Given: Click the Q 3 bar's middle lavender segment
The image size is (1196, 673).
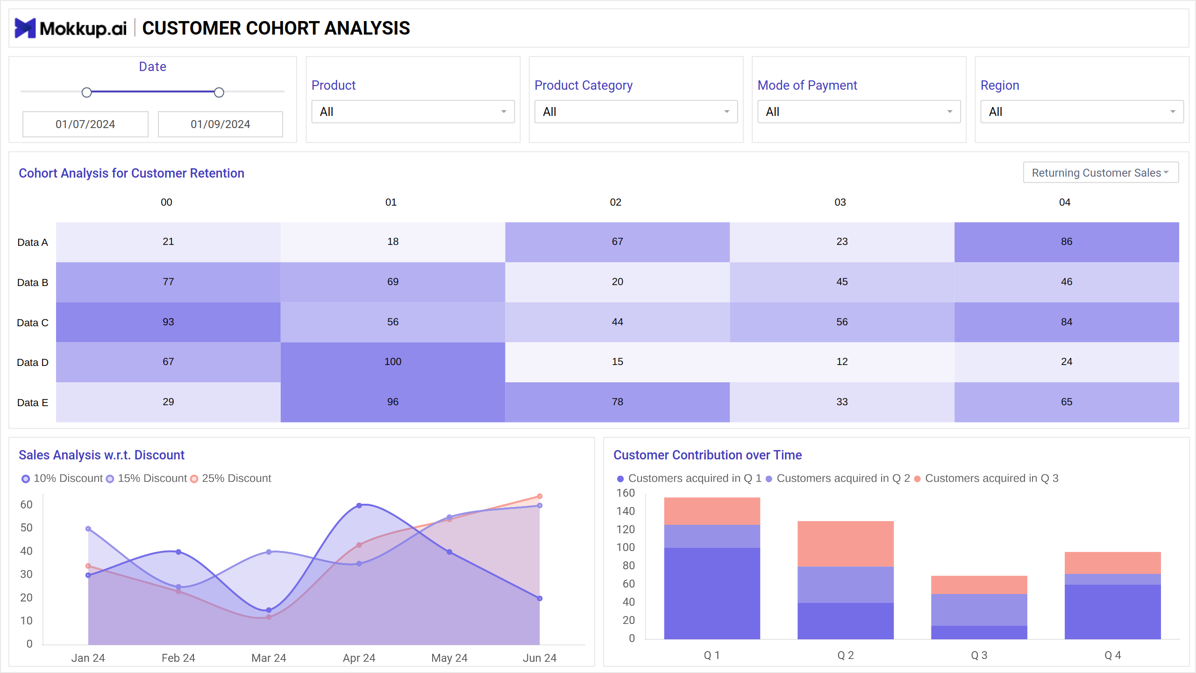Looking at the screenshot, I should pyautogui.click(x=979, y=610).
